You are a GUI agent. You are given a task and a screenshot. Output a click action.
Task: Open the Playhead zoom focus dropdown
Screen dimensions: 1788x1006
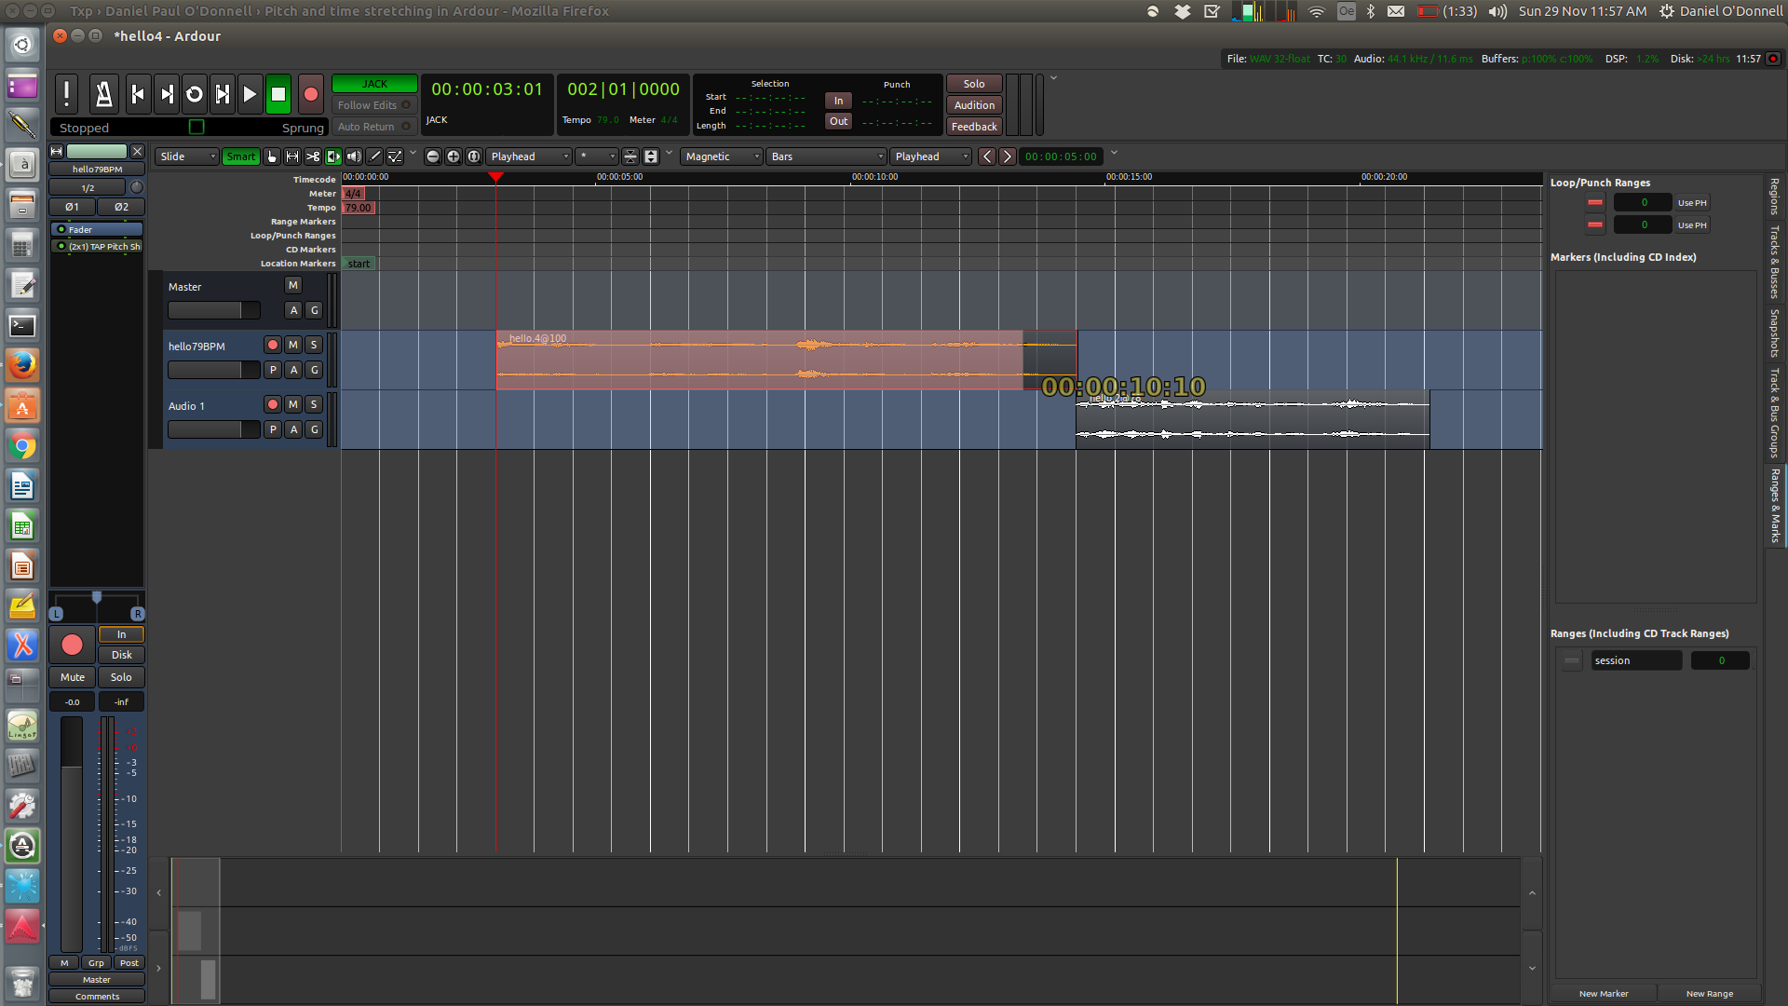point(528,156)
